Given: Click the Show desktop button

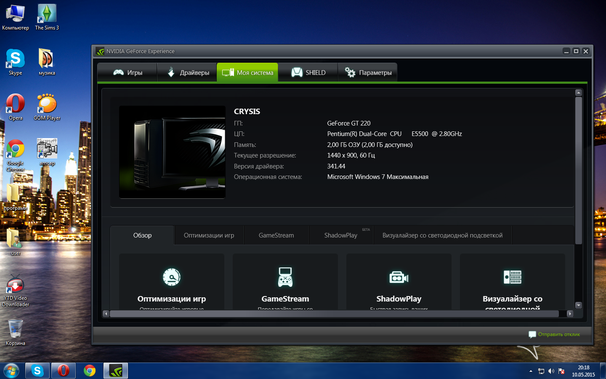Looking at the screenshot, I should pyautogui.click(x=603, y=371).
